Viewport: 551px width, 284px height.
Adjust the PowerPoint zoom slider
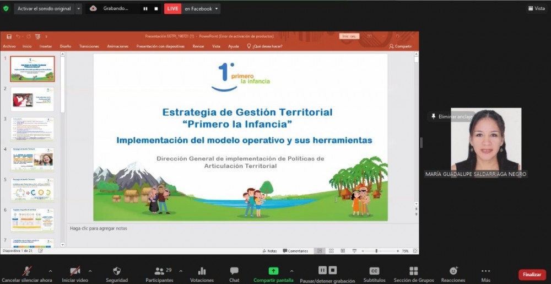click(x=376, y=251)
